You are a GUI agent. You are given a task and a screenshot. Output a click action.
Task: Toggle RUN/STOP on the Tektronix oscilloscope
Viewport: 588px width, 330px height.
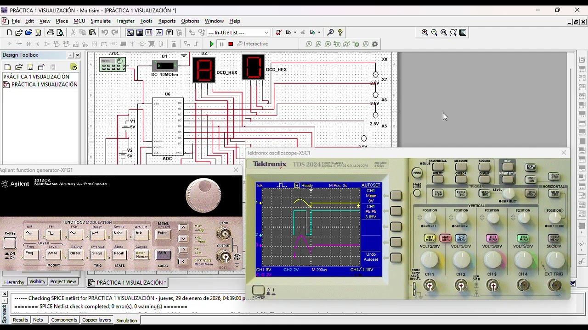coord(554,176)
